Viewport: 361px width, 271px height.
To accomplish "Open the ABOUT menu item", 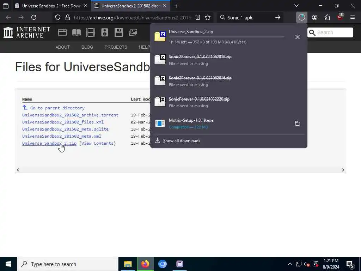I will 63,47.
